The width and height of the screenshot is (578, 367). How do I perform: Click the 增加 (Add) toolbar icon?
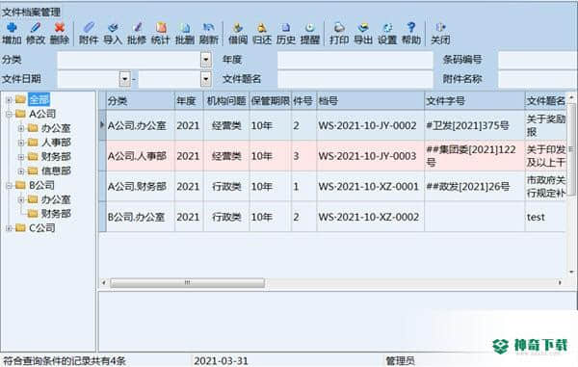12,27
